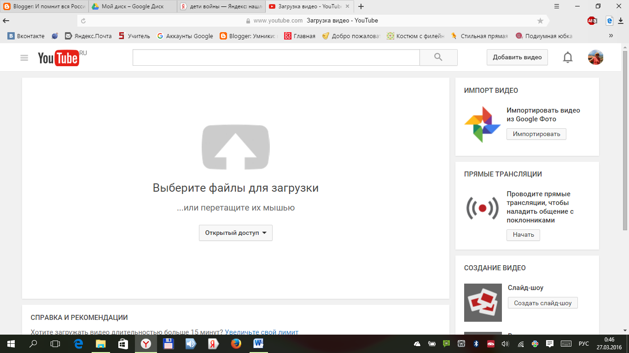629x353 pixels.
Task: Switch to the дети войны Яндекс tab
Action: pyautogui.click(x=221, y=6)
